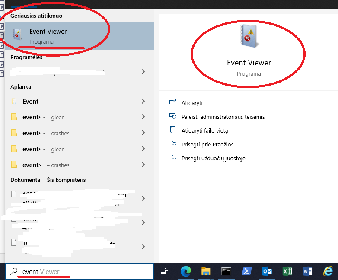The width and height of the screenshot is (338, 280).
Task: Select Paleisti administratoriaus teisėmis
Action: point(223,117)
